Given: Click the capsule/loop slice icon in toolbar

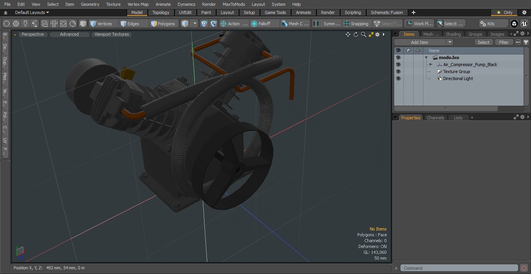Looking at the screenshot, I should point(44,24).
